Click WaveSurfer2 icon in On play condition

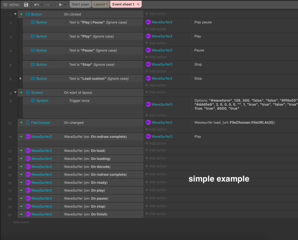(28, 190)
